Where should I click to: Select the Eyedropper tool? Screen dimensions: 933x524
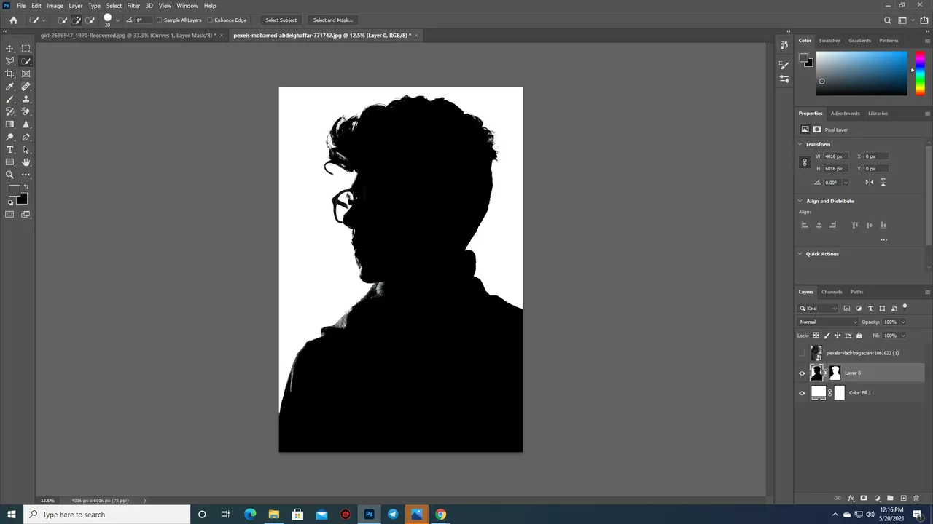[x=10, y=87]
